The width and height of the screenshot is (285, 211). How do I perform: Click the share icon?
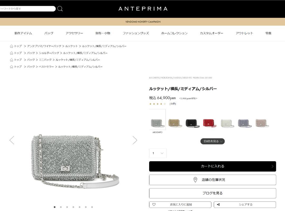click(218, 204)
